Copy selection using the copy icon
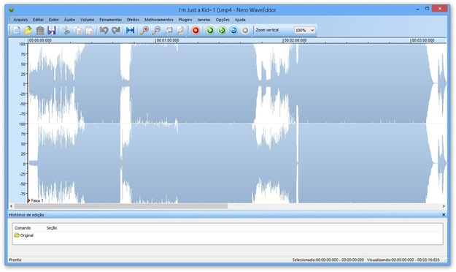 pyautogui.click(x=78, y=30)
